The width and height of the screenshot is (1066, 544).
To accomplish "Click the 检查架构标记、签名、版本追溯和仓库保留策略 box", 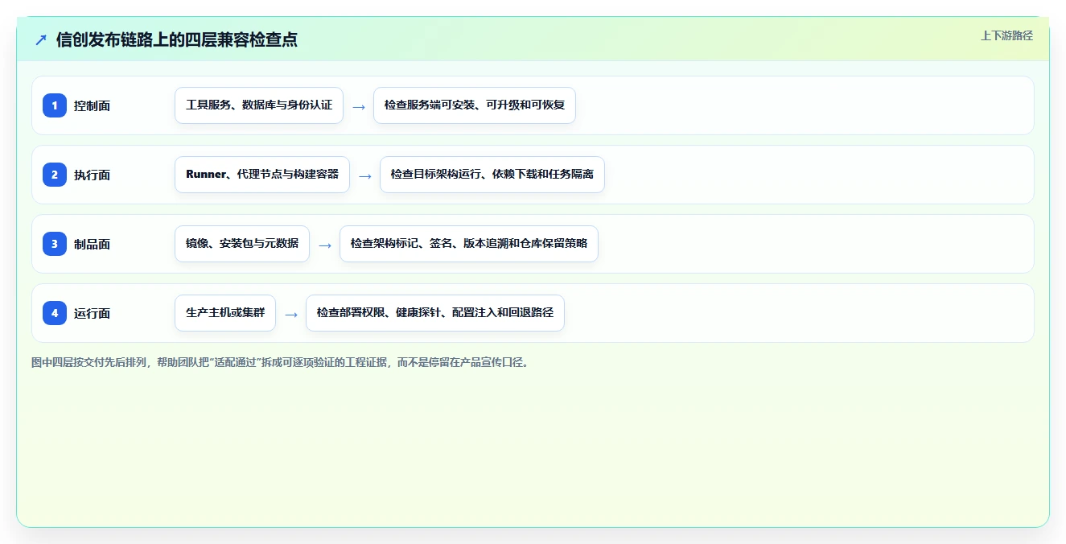I will tap(469, 244).
